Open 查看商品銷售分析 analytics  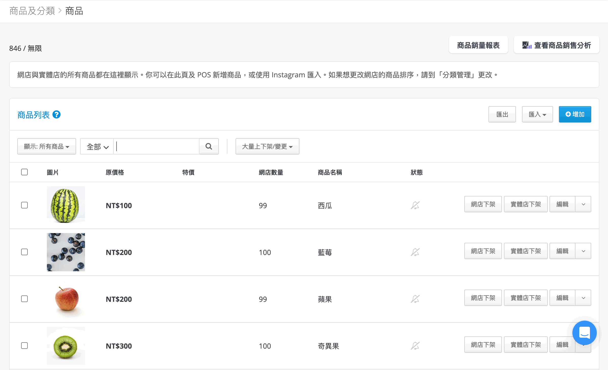coord(556,45)
